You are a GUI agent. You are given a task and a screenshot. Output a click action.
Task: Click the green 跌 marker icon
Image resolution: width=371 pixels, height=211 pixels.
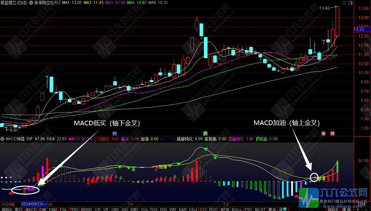206,134
